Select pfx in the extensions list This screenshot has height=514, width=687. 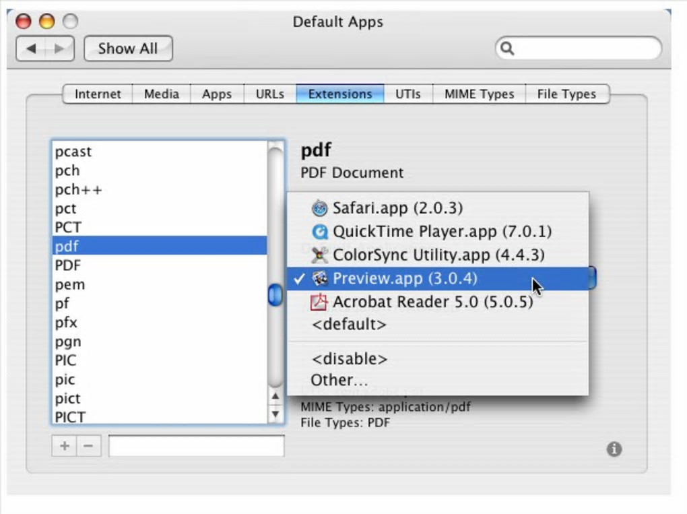160,323
